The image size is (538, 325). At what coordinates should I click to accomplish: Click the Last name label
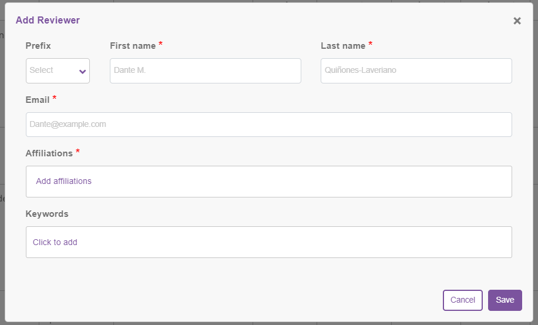click(343, 46)
